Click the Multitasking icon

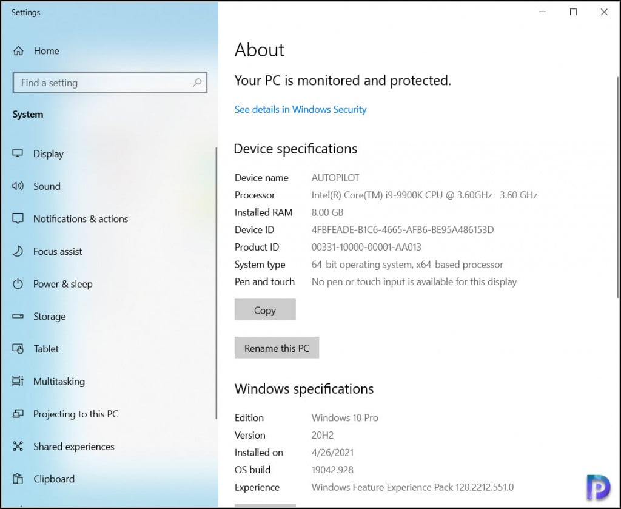pyautogui.click(x=18, y=381)
